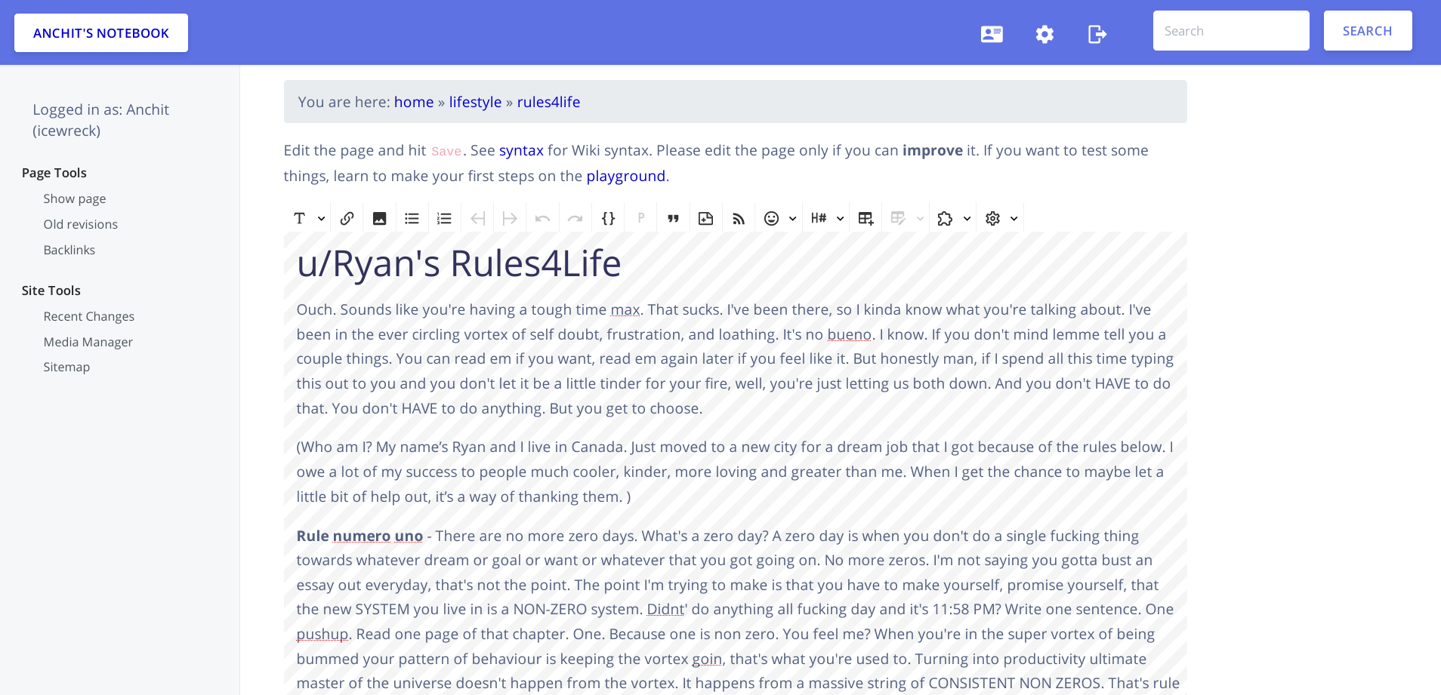Create a bullet list
This screenshot has width=1441, height=695.
point(412,218)
